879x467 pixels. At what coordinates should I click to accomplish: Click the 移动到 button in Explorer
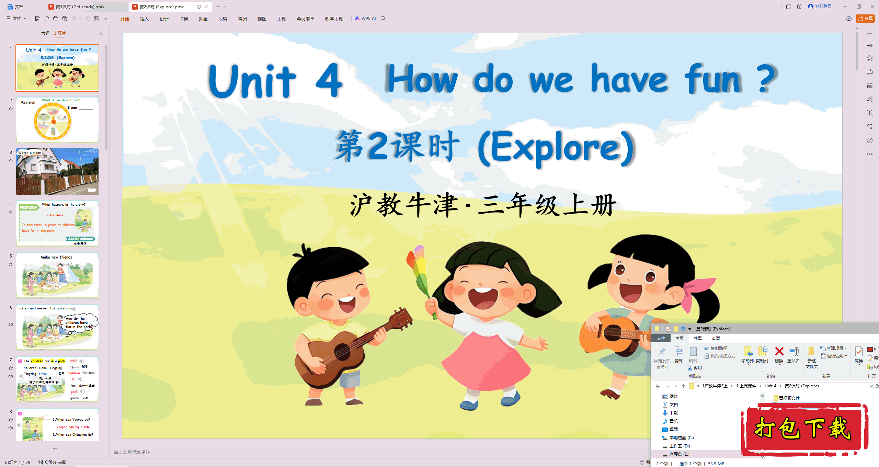pos(747,355)
